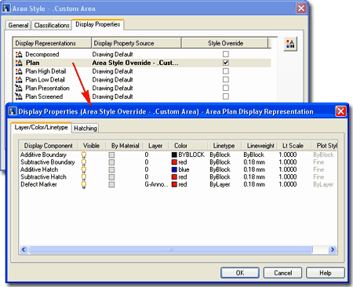
Task: Click the Style Override column header
Action: [x=225, y=43]
